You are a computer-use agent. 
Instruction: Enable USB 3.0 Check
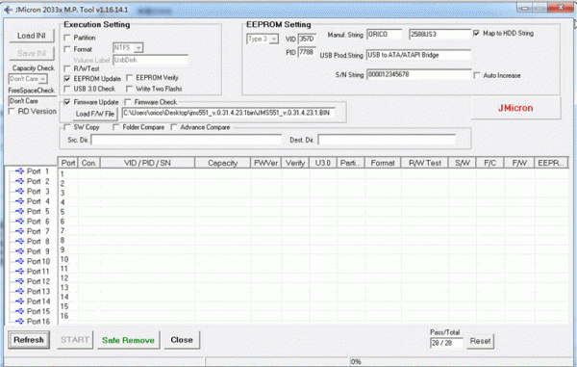[67, 89]
